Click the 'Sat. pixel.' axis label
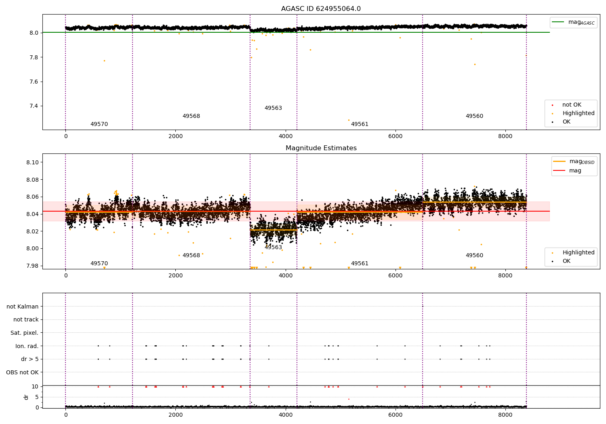The image size is (606, 424). coord(24,333)
